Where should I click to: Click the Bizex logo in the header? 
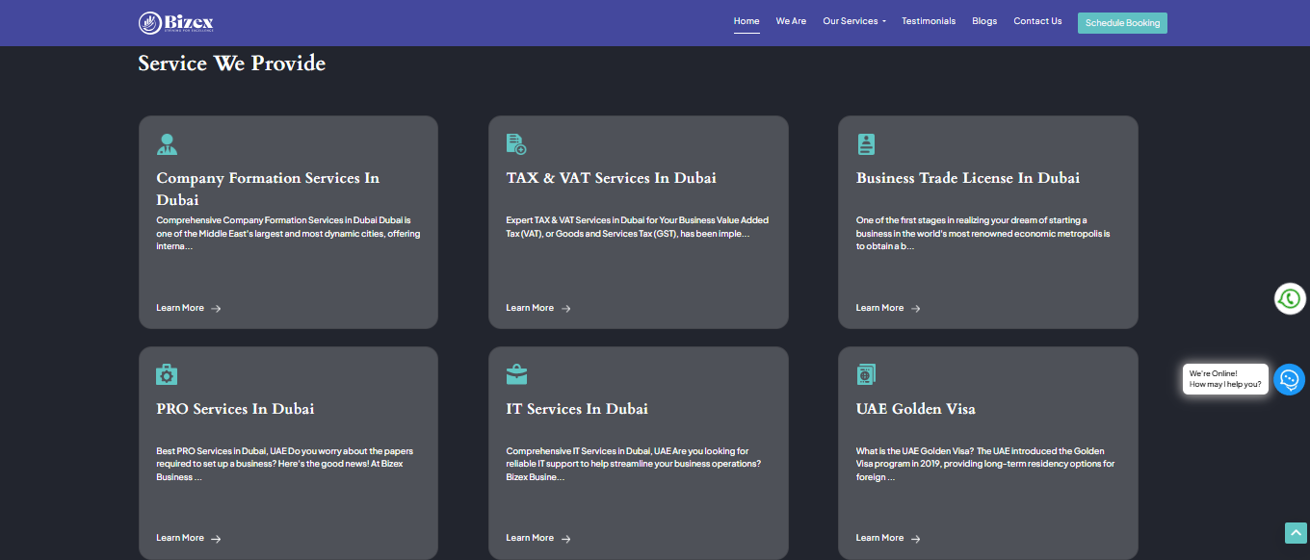click(176, 21)
